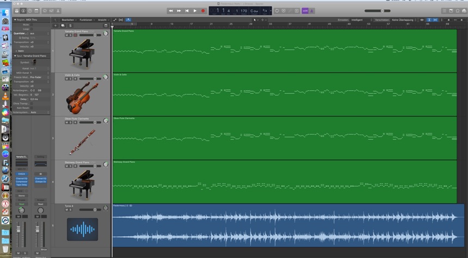The image size is (468, 258).
Task: Collapse the Region MIDI Thru section
Action: point(15,20)
